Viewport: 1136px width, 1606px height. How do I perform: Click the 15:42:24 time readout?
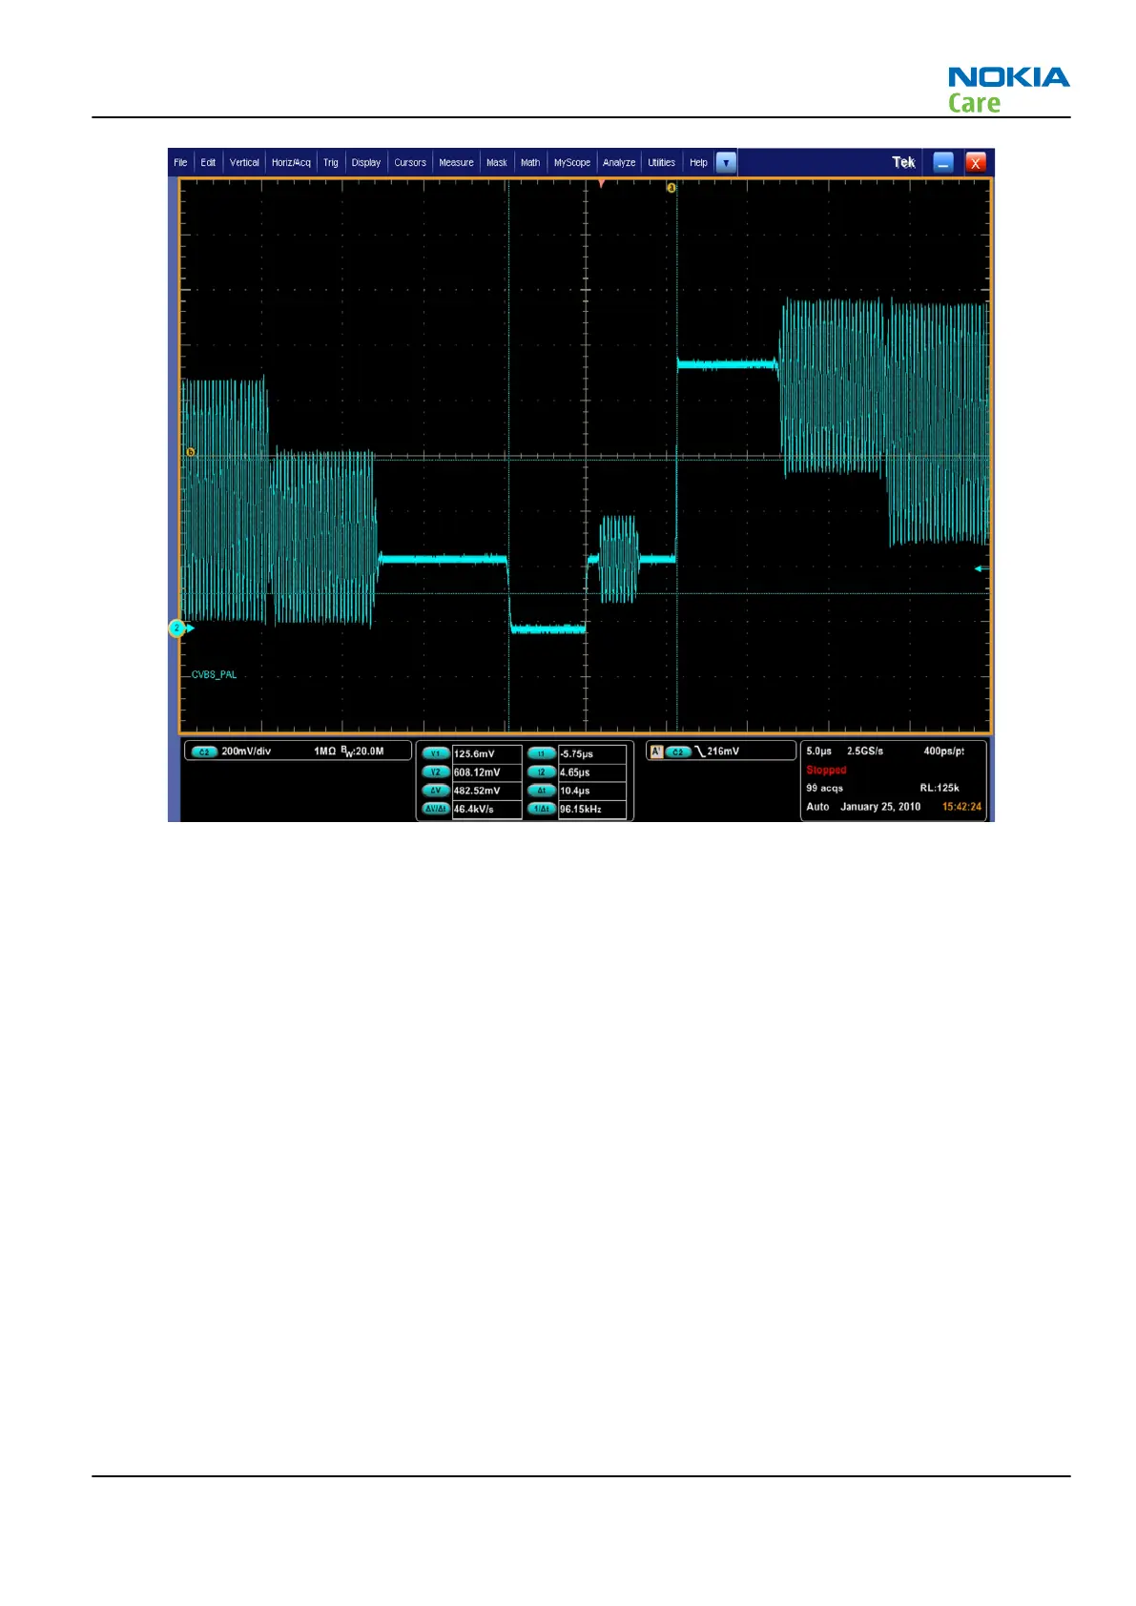coord(961,807)
